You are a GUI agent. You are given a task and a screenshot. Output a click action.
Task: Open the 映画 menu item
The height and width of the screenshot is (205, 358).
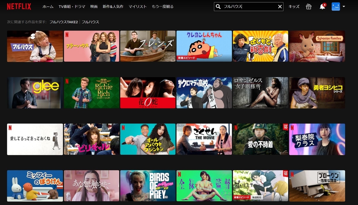(94, 7)
